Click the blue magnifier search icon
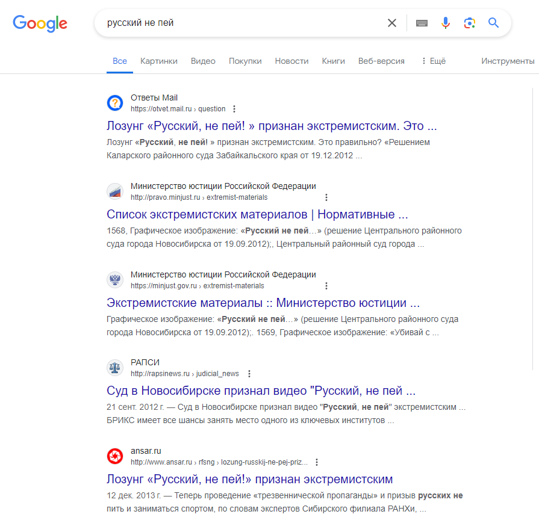Viewport: 539px width, 529px height. [494, 23]
